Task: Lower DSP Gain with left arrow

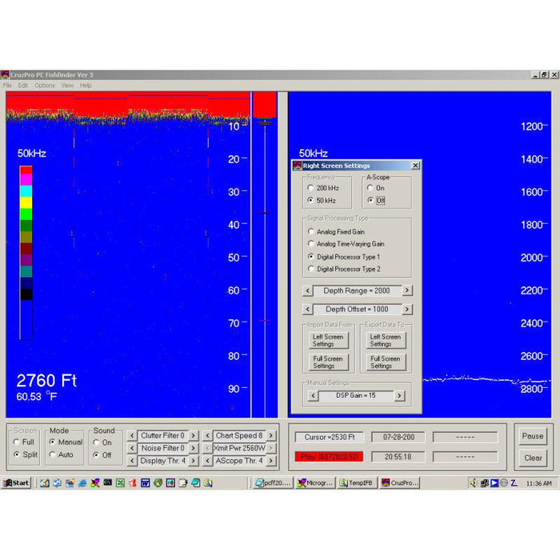Action: tap(313, 396)
